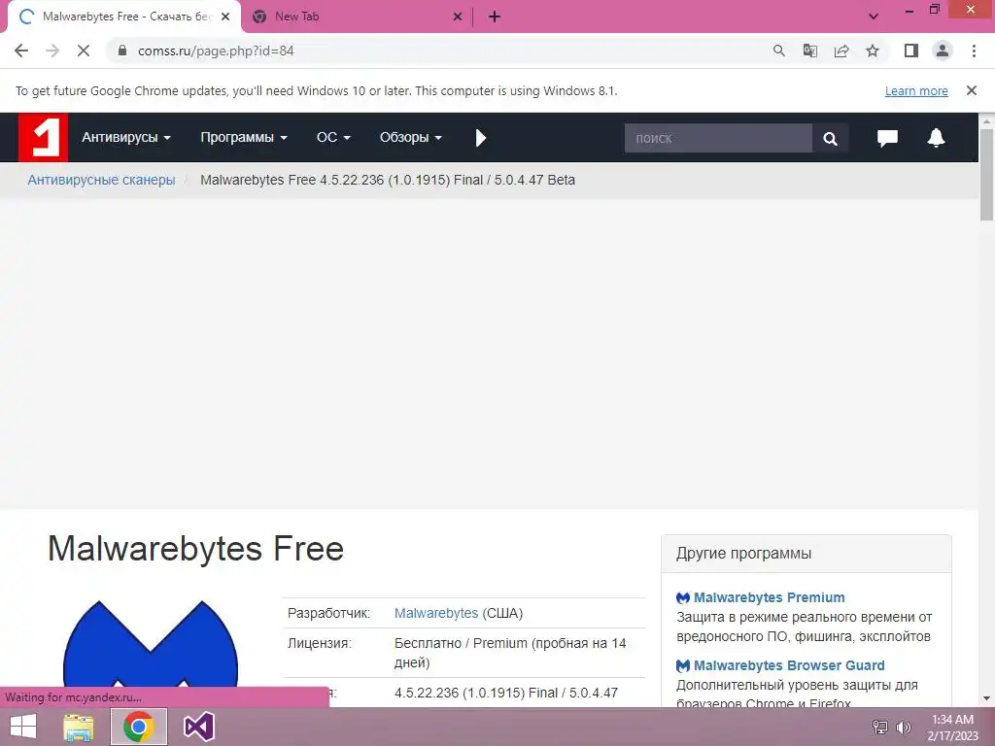Open notifications bell icon
This screenshot has height=746, width=995.
[936, 138]
